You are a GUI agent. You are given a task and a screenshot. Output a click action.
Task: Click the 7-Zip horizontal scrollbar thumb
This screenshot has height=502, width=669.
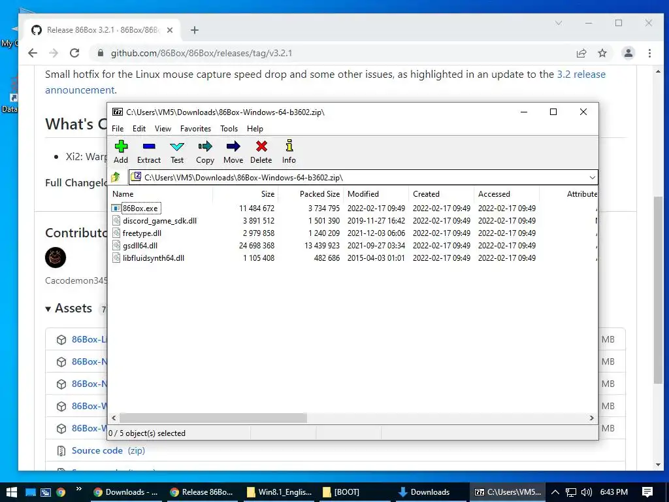coord(213,418)
